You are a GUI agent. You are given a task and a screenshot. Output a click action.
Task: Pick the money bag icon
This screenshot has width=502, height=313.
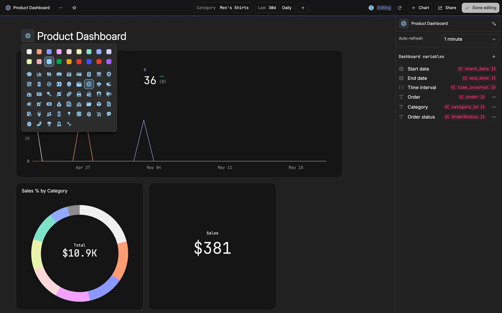pos(59,104)
